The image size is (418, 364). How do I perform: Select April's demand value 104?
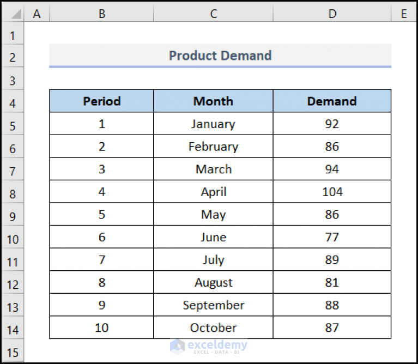(332, 192)
